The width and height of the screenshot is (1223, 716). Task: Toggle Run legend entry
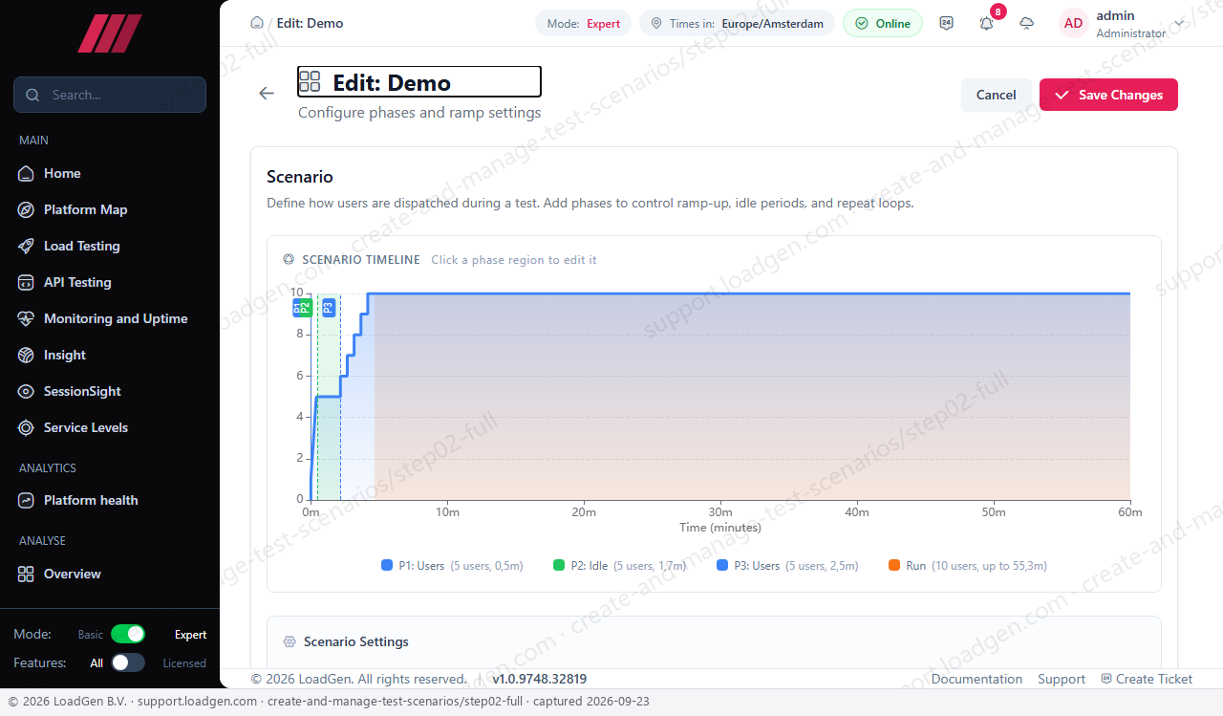click(x=967, y=566)
